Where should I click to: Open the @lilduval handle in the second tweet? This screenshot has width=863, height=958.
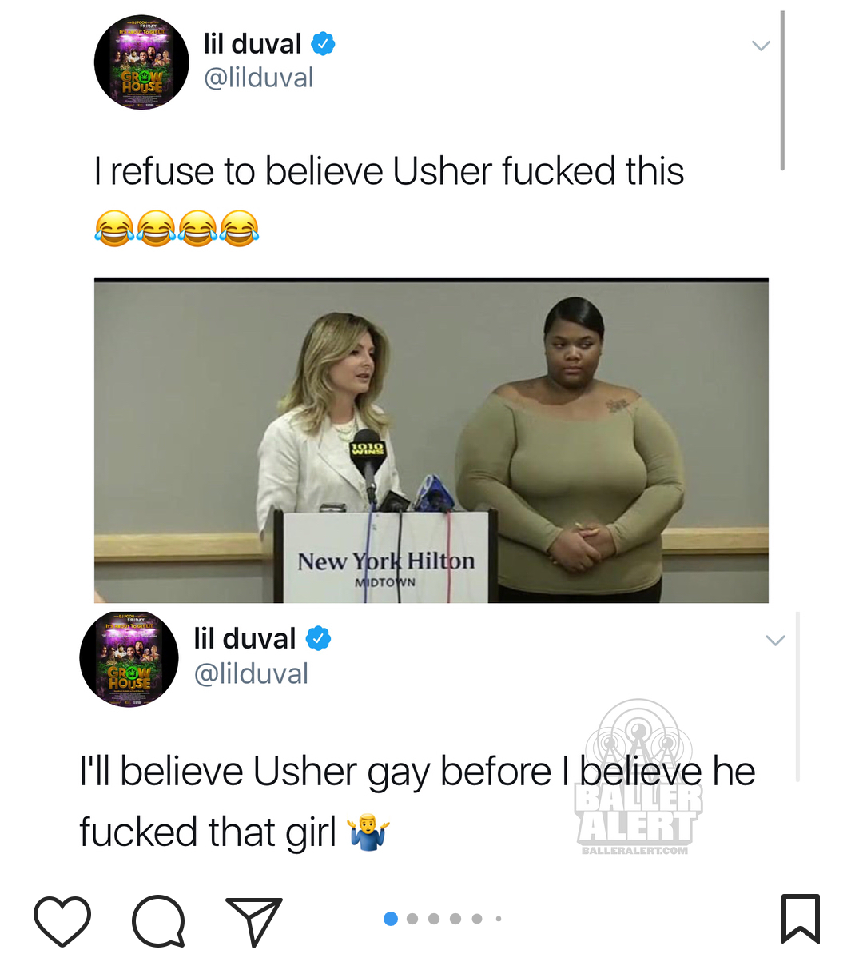(x=251, y=674)
